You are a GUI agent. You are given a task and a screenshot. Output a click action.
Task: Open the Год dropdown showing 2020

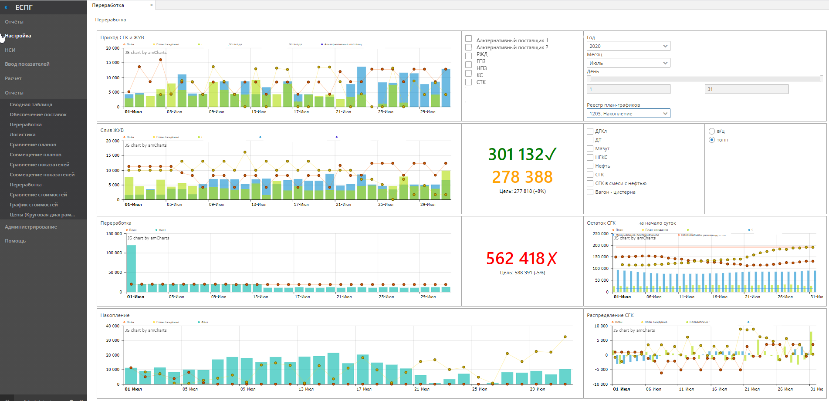[x=628, y=46]
